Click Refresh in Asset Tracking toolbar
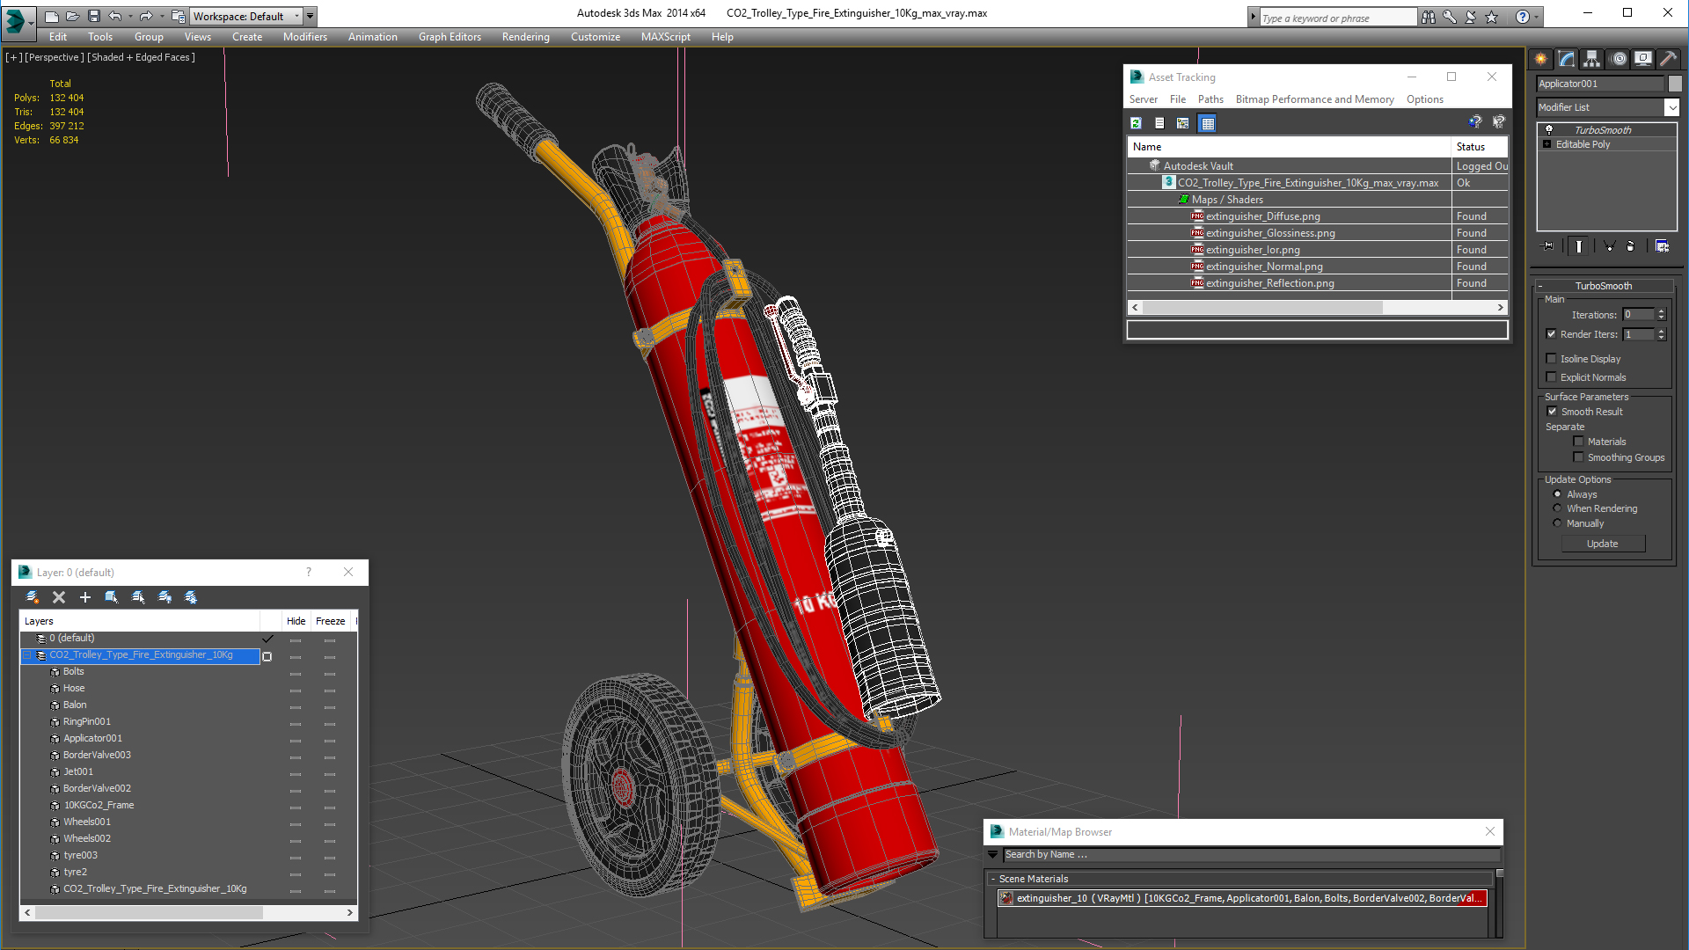The image size is (1689, 950). 1136,123
